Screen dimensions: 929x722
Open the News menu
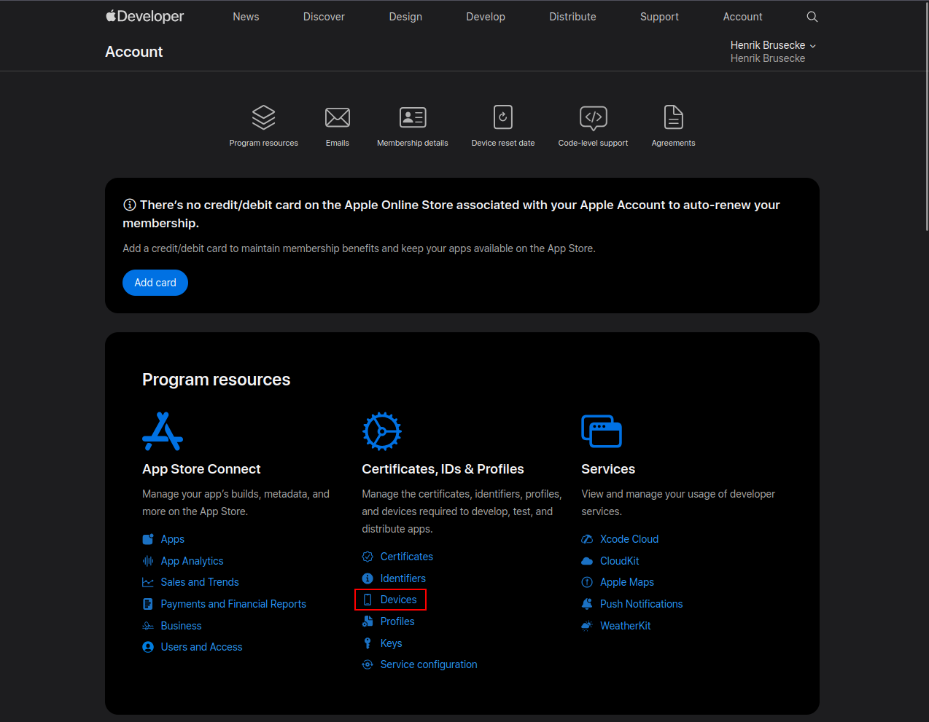(246, 17)
